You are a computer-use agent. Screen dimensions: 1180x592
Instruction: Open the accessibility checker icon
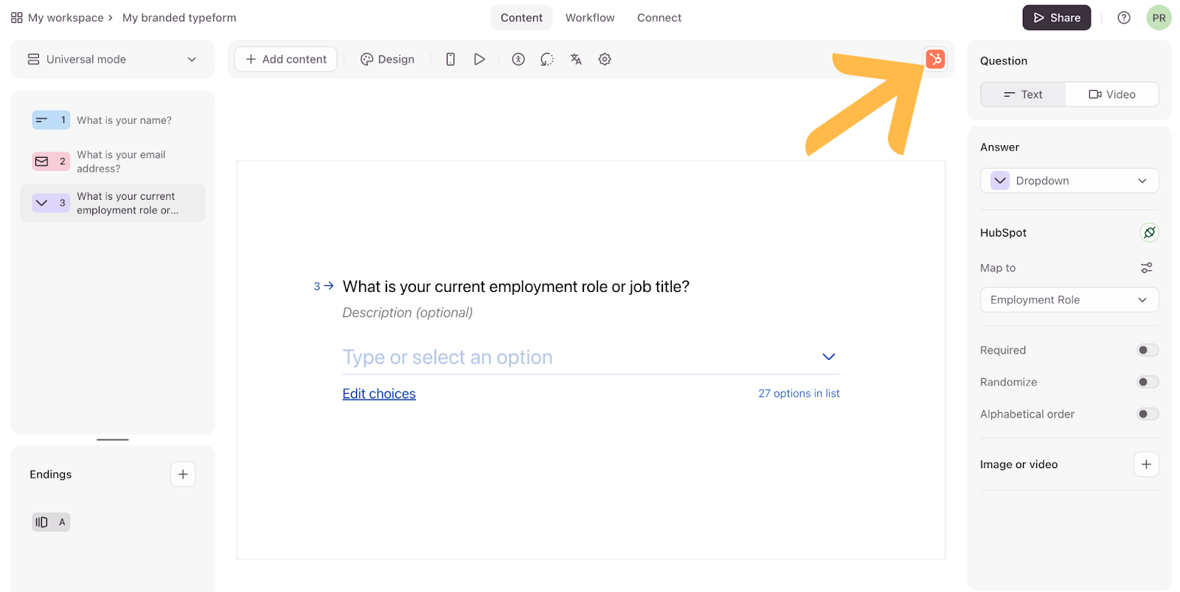coord(518,59)
